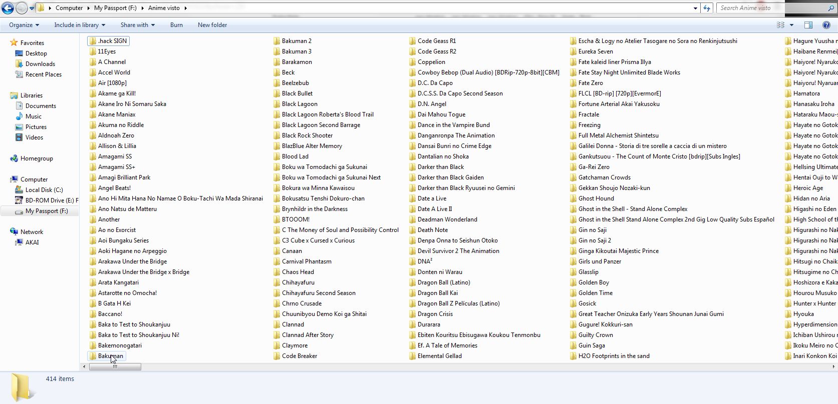This screenshot has height=404, width=838.
Task: Select Downloads in Favorites sidebar
Action: point(40,64)
